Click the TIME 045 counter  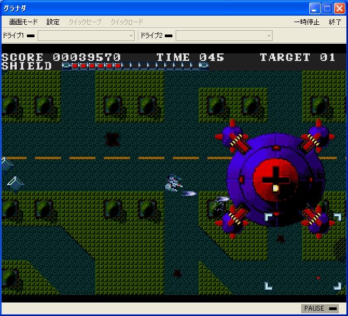190,57
